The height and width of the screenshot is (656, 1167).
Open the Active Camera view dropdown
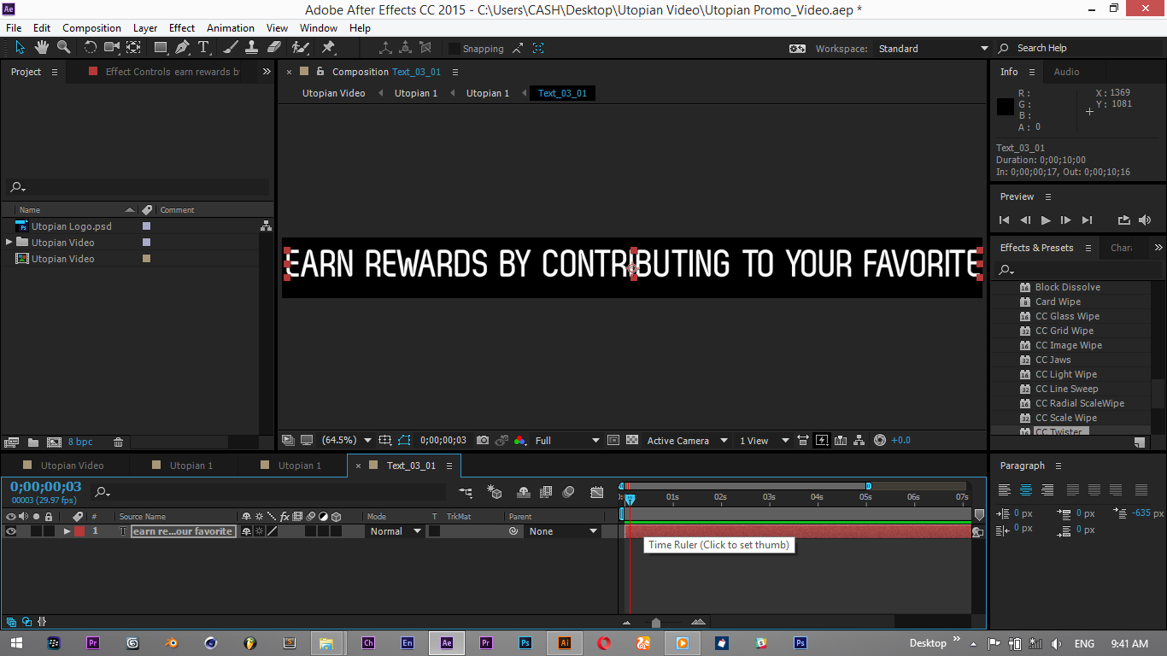pyautogui.click(x=687, y=441)
